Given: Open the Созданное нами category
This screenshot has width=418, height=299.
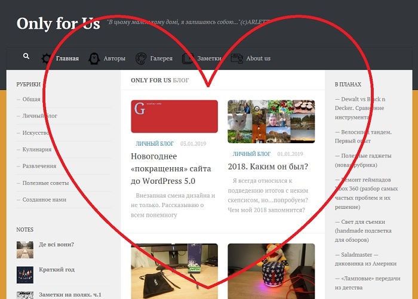Looking at the screenshot, I should pos(44,199).
